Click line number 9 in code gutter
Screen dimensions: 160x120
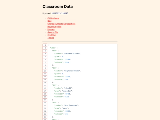tap(45, 68)
